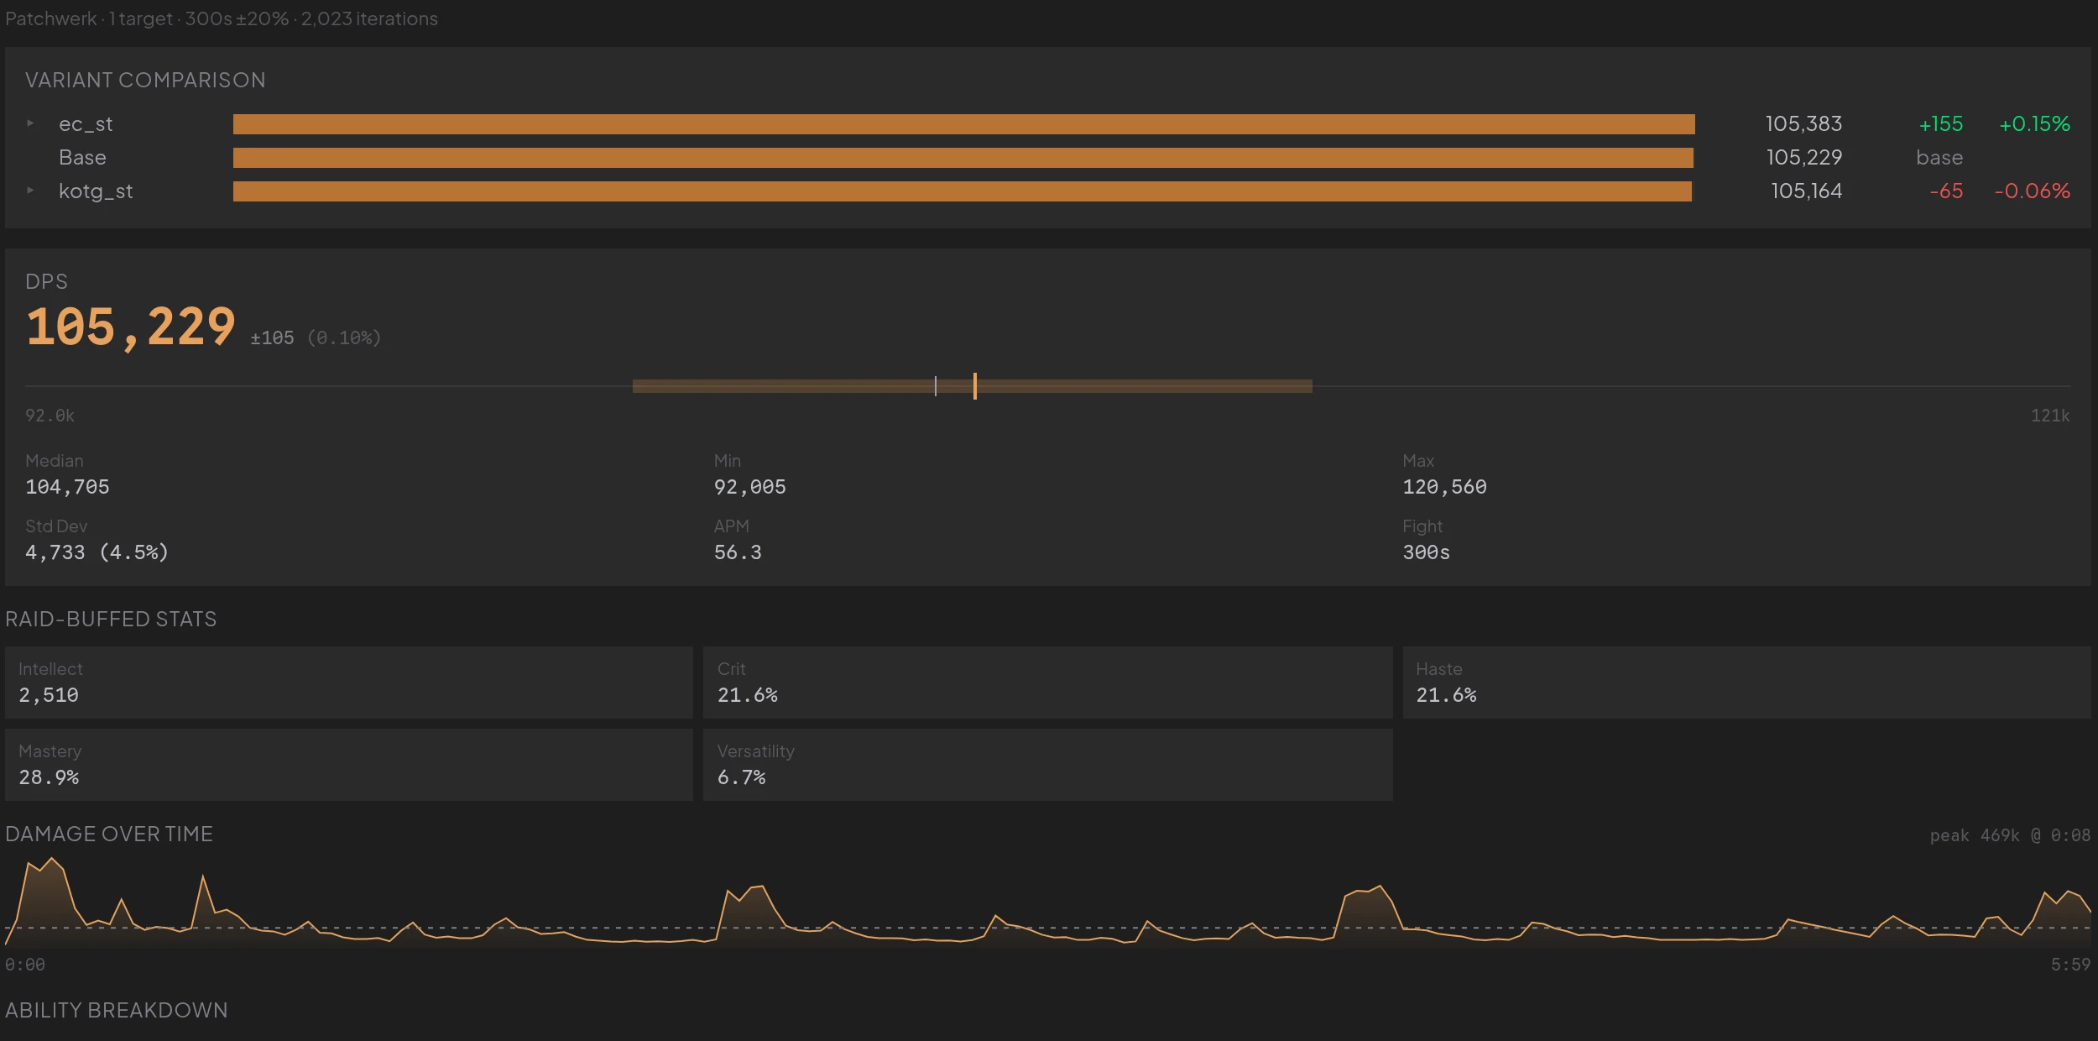
Task: Click the 0:00 chart start label
Action: [x=25, y=965]
